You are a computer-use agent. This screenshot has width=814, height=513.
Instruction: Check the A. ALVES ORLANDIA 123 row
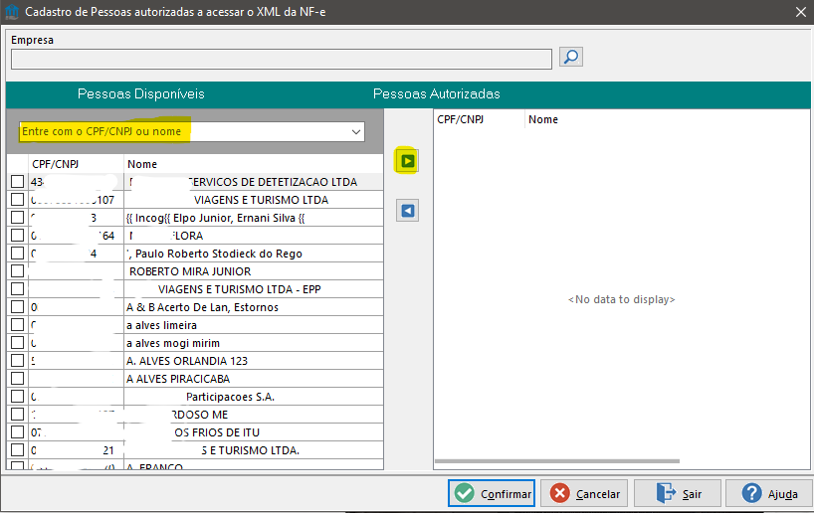[18, 361]
